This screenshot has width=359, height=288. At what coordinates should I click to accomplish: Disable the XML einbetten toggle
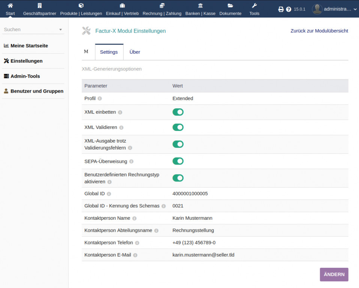(x=178, y=112)
